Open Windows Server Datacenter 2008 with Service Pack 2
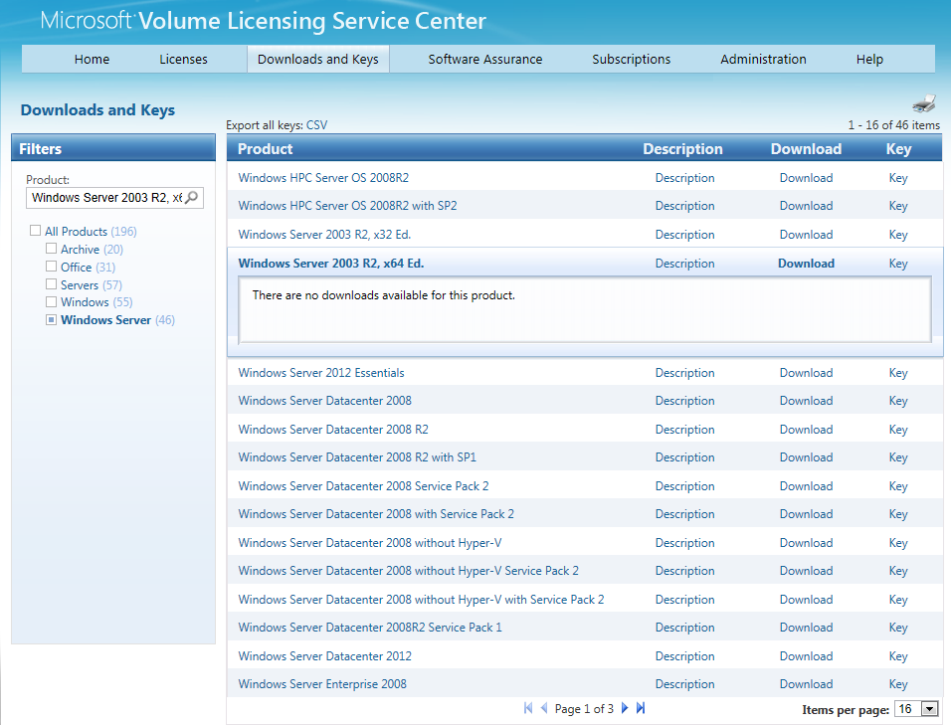Viewport: 951px width, 725px height. (376, 514)
